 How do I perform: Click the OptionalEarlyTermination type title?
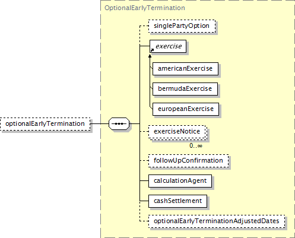click(145, 8)
